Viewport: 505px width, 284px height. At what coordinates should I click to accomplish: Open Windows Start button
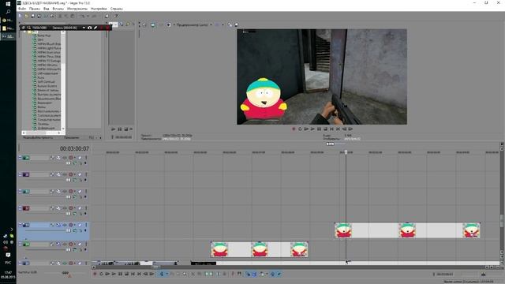(x=8, y=4)
